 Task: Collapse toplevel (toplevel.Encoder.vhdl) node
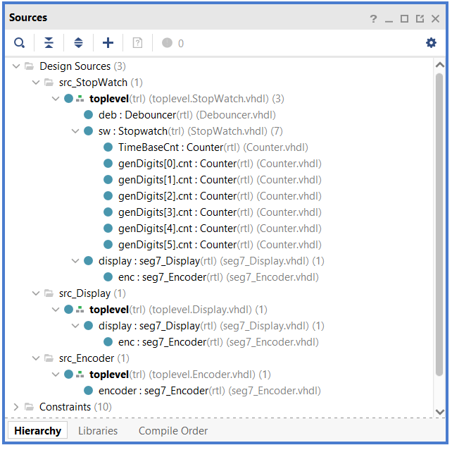(56, 375)
